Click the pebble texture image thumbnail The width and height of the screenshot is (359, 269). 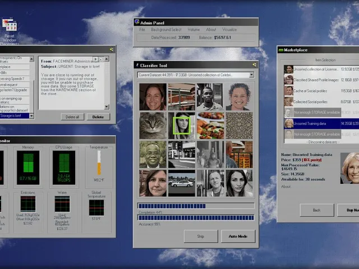[240, 126]
